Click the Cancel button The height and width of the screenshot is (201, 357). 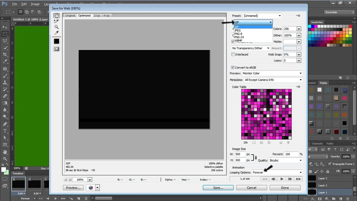pos(252,188)
